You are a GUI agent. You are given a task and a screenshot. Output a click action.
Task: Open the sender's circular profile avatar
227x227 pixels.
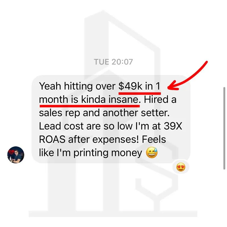[16, 155]
